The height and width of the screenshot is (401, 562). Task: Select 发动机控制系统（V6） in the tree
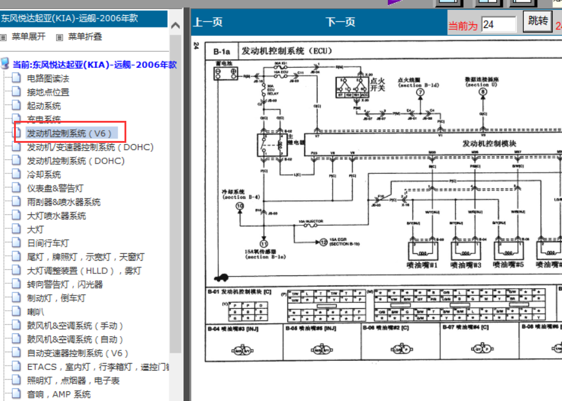click(x=70, y=133)
